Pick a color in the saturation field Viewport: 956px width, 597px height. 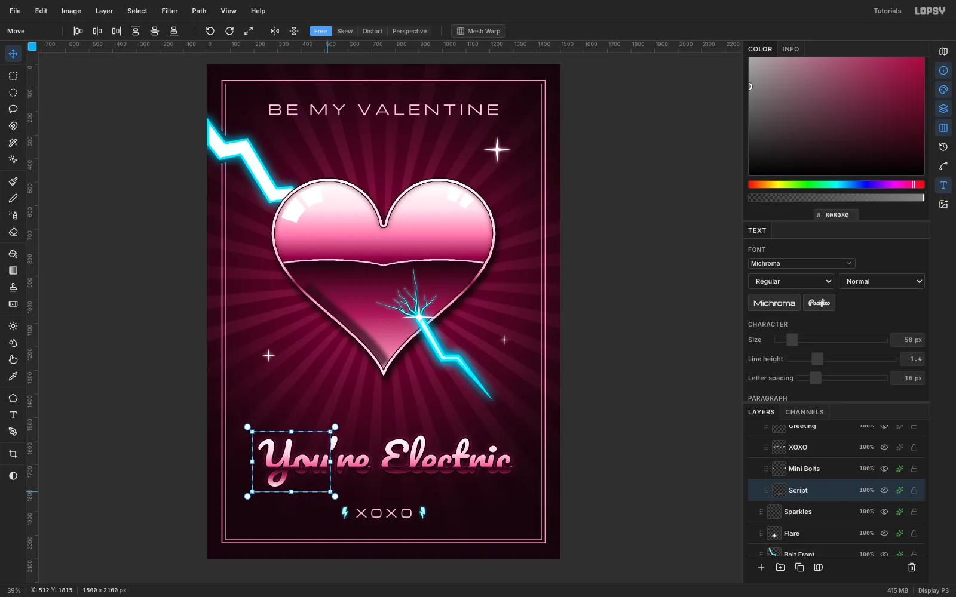tap(836, 116)
